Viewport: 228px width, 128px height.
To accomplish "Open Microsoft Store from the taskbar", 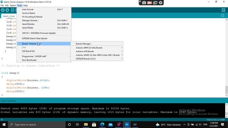I will (94, 124).
